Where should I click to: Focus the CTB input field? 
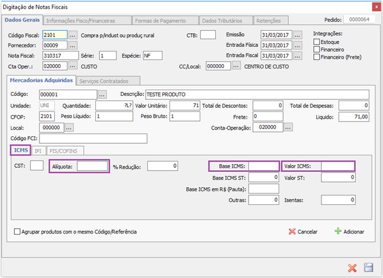pos(208,35)
